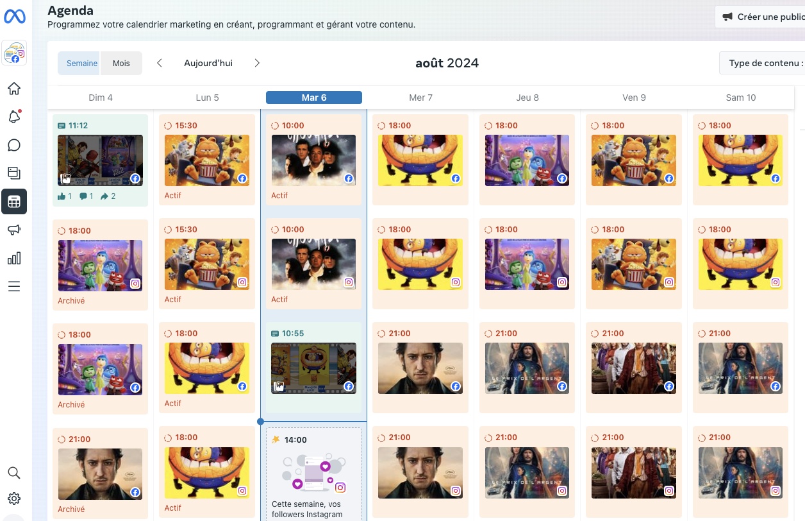Select the Lun 5 day header
Viewport: 805px width, 521px height.
[x=207, y=98]
